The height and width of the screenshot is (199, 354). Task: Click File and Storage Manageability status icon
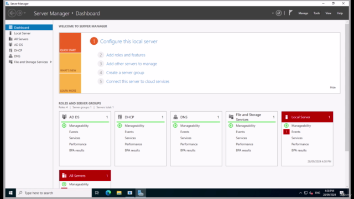[231, 125]
